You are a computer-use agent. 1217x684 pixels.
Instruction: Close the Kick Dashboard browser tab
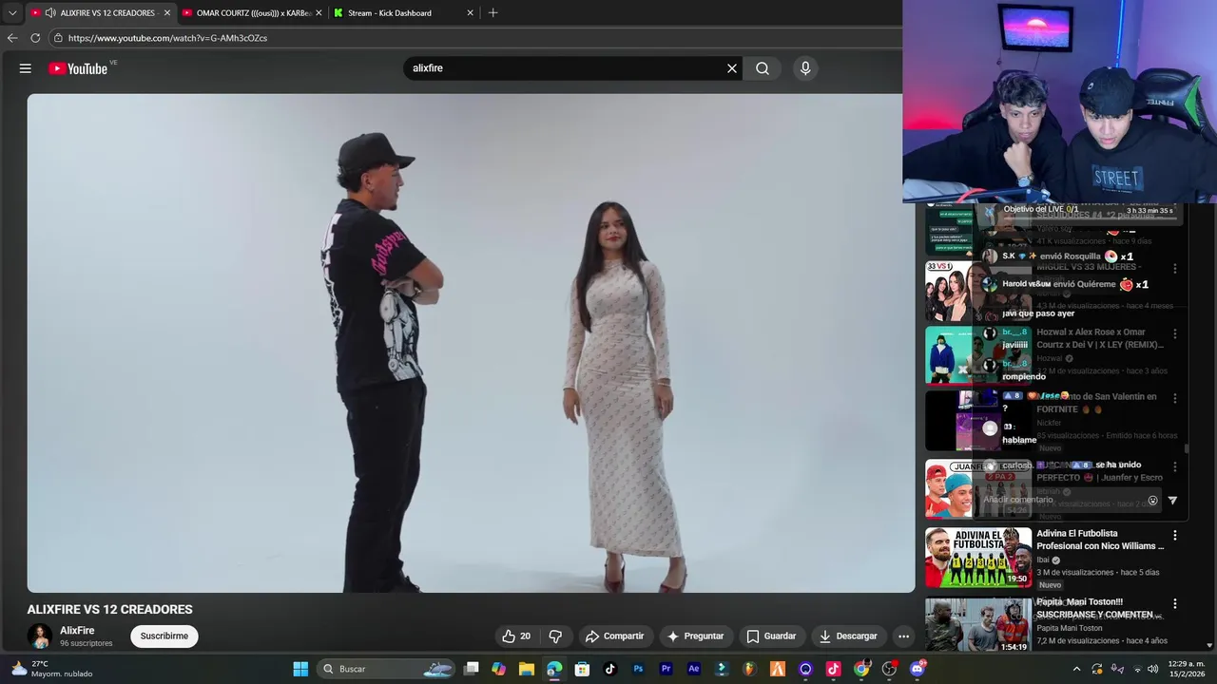(x=470, y=13)
